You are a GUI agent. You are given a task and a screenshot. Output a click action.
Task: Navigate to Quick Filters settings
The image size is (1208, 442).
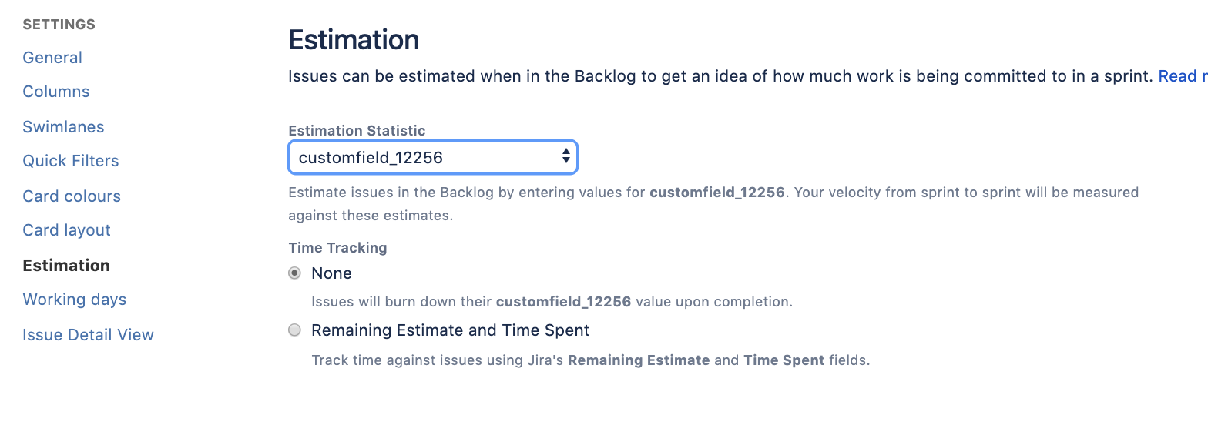click(x=71, y=161)
